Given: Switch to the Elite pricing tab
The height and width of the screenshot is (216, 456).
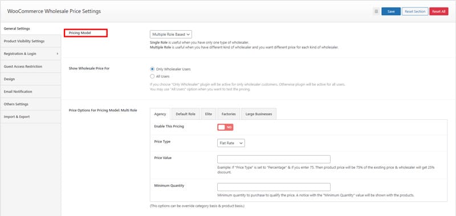Looking at the screenshot, I should 208,114.
